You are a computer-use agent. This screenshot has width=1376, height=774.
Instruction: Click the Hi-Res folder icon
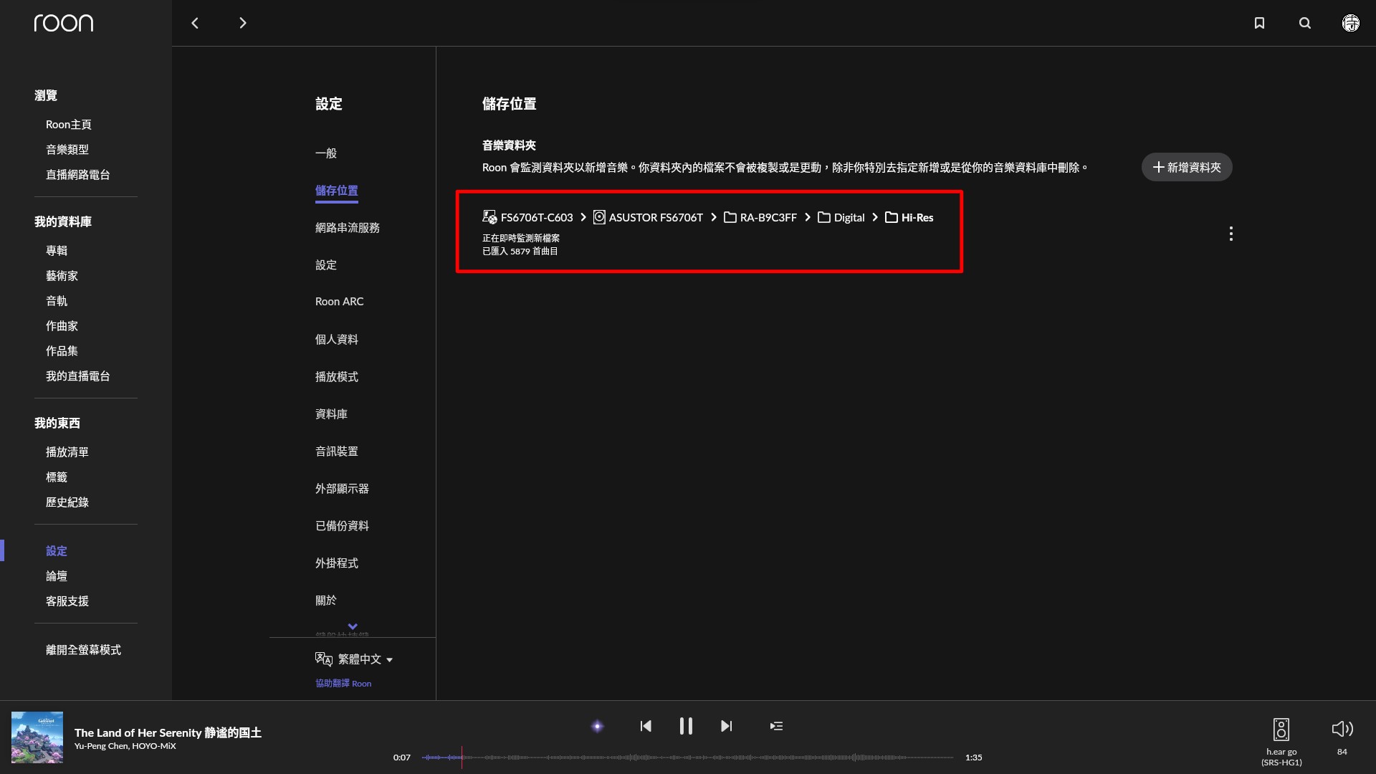(x=892, y=217)
